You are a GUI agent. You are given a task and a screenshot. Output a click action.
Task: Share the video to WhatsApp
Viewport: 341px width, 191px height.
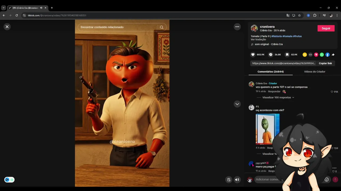(322, 55)
